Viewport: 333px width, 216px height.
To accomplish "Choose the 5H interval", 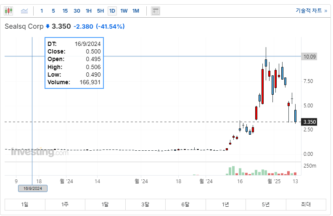I will [x=100, y=11].
